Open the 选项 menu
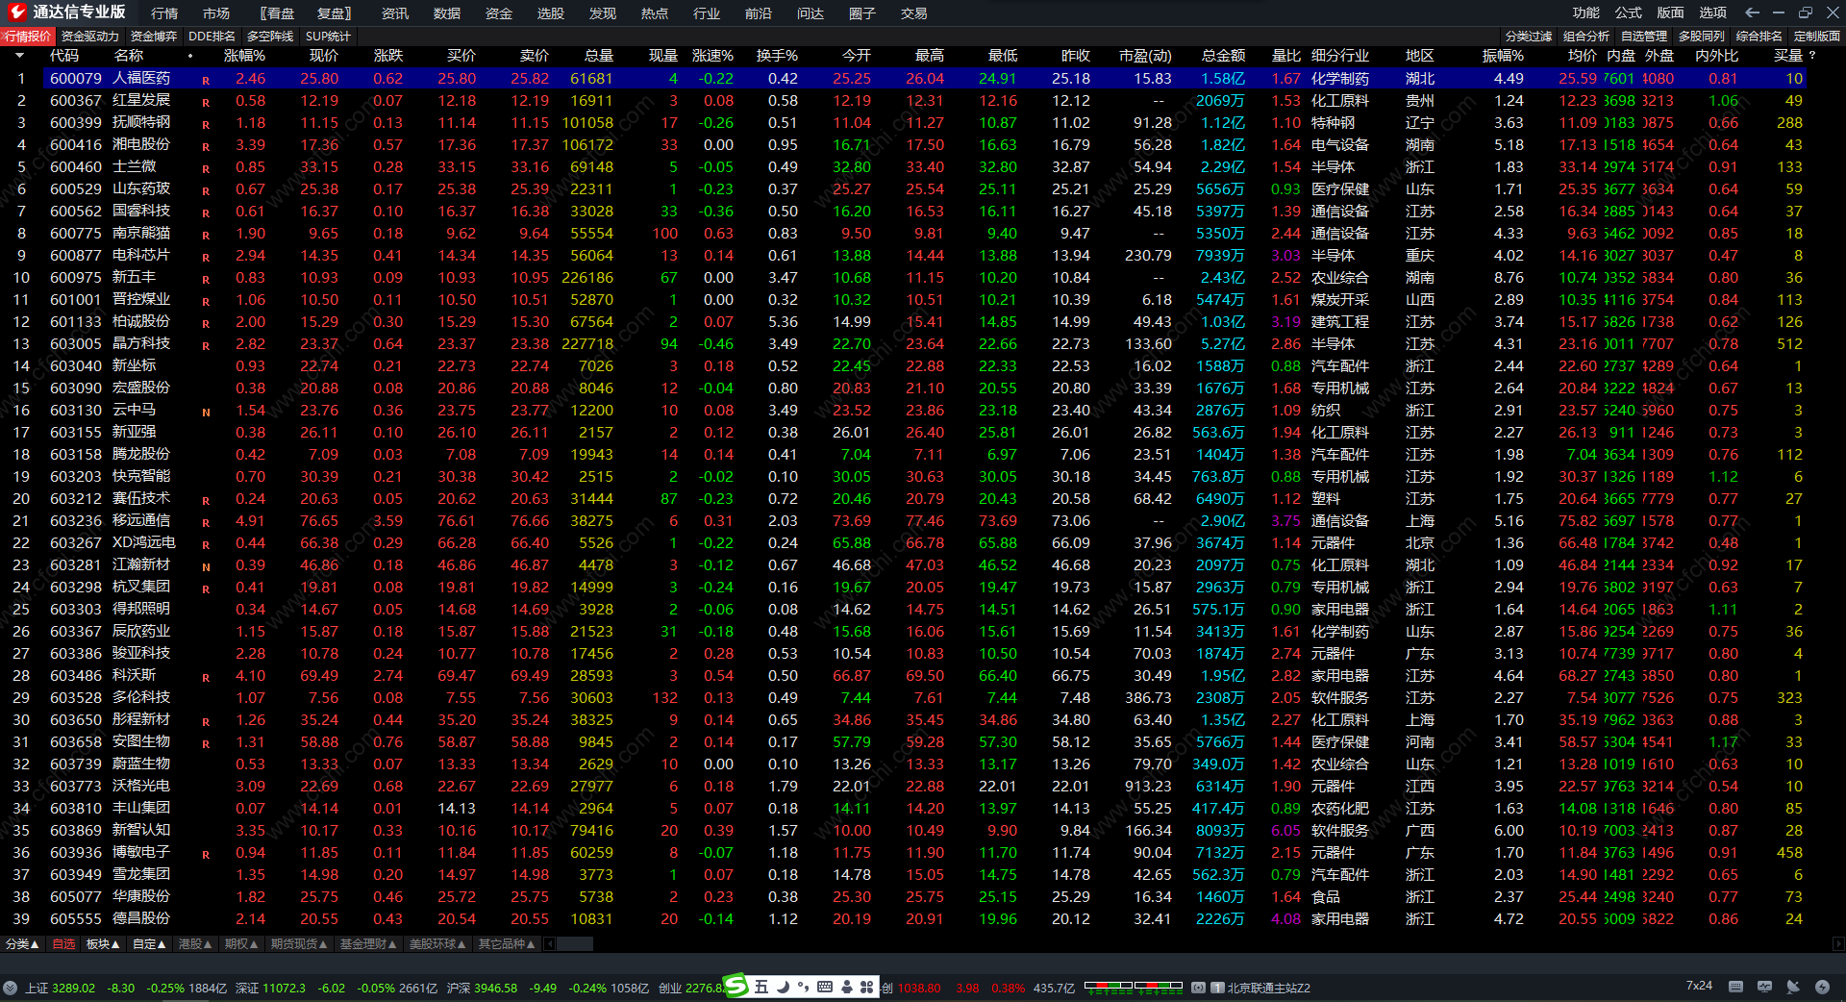This screenshot has width=1846, height=1002. pos(1712,13)
